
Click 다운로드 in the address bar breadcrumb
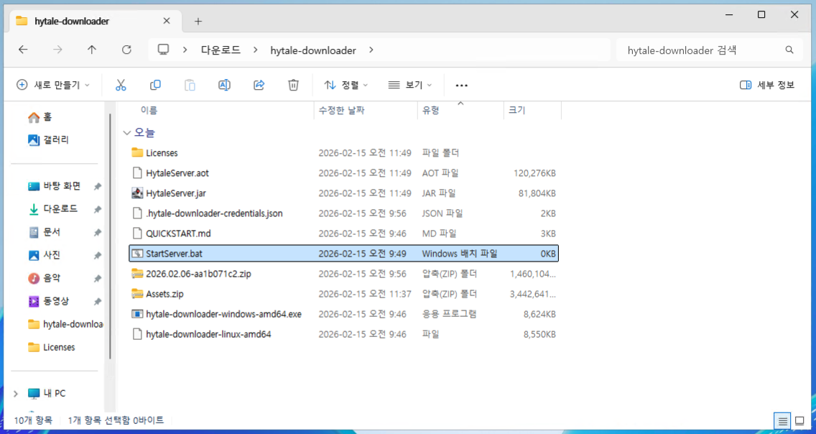[x=221, y=50]
